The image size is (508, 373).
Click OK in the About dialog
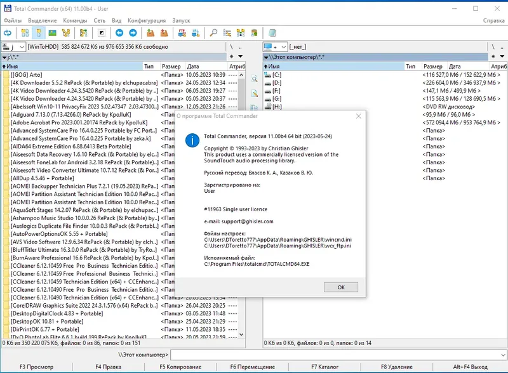[341, 287]
